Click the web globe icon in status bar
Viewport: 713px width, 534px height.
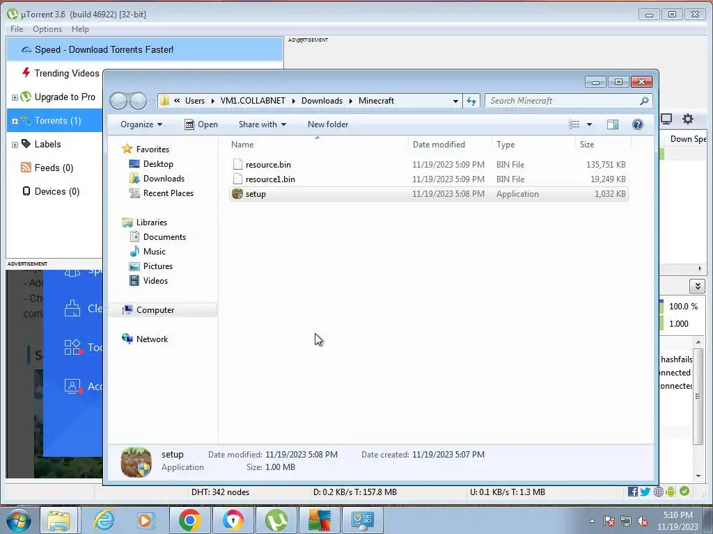(659, 492)
